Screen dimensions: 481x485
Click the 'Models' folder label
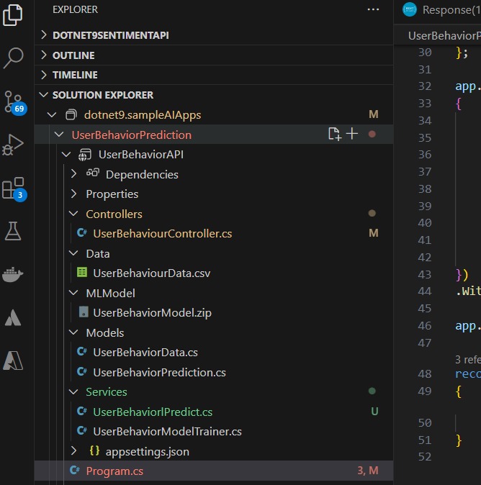click(x=105, y=332)
